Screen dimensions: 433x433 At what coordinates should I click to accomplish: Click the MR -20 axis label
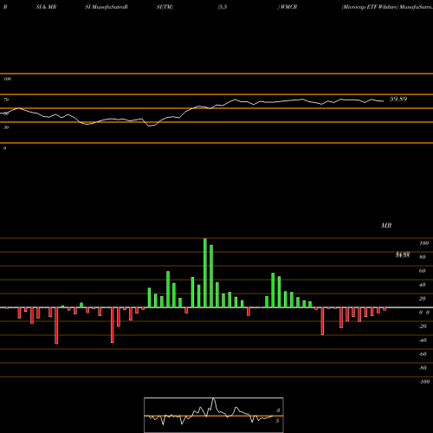click(423, 326)
